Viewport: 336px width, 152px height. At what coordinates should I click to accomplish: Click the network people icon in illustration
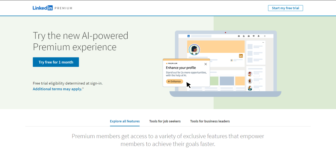(243, 36)
